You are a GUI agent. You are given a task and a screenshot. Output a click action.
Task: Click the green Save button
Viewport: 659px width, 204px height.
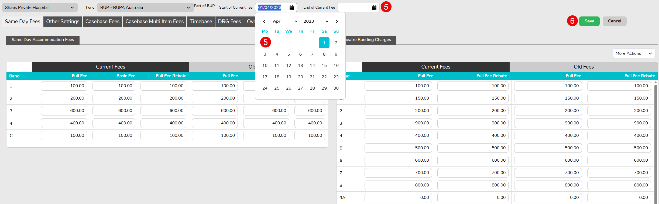point(589,21)
